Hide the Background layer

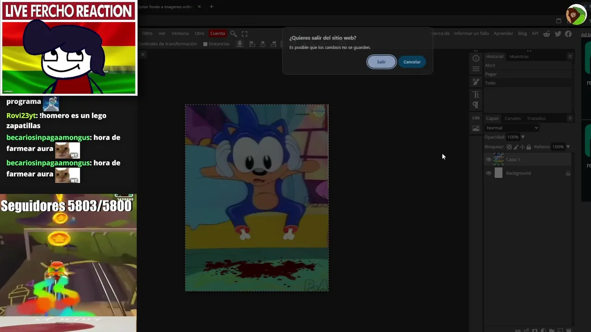pyautogui.click(x=488, y=173)
